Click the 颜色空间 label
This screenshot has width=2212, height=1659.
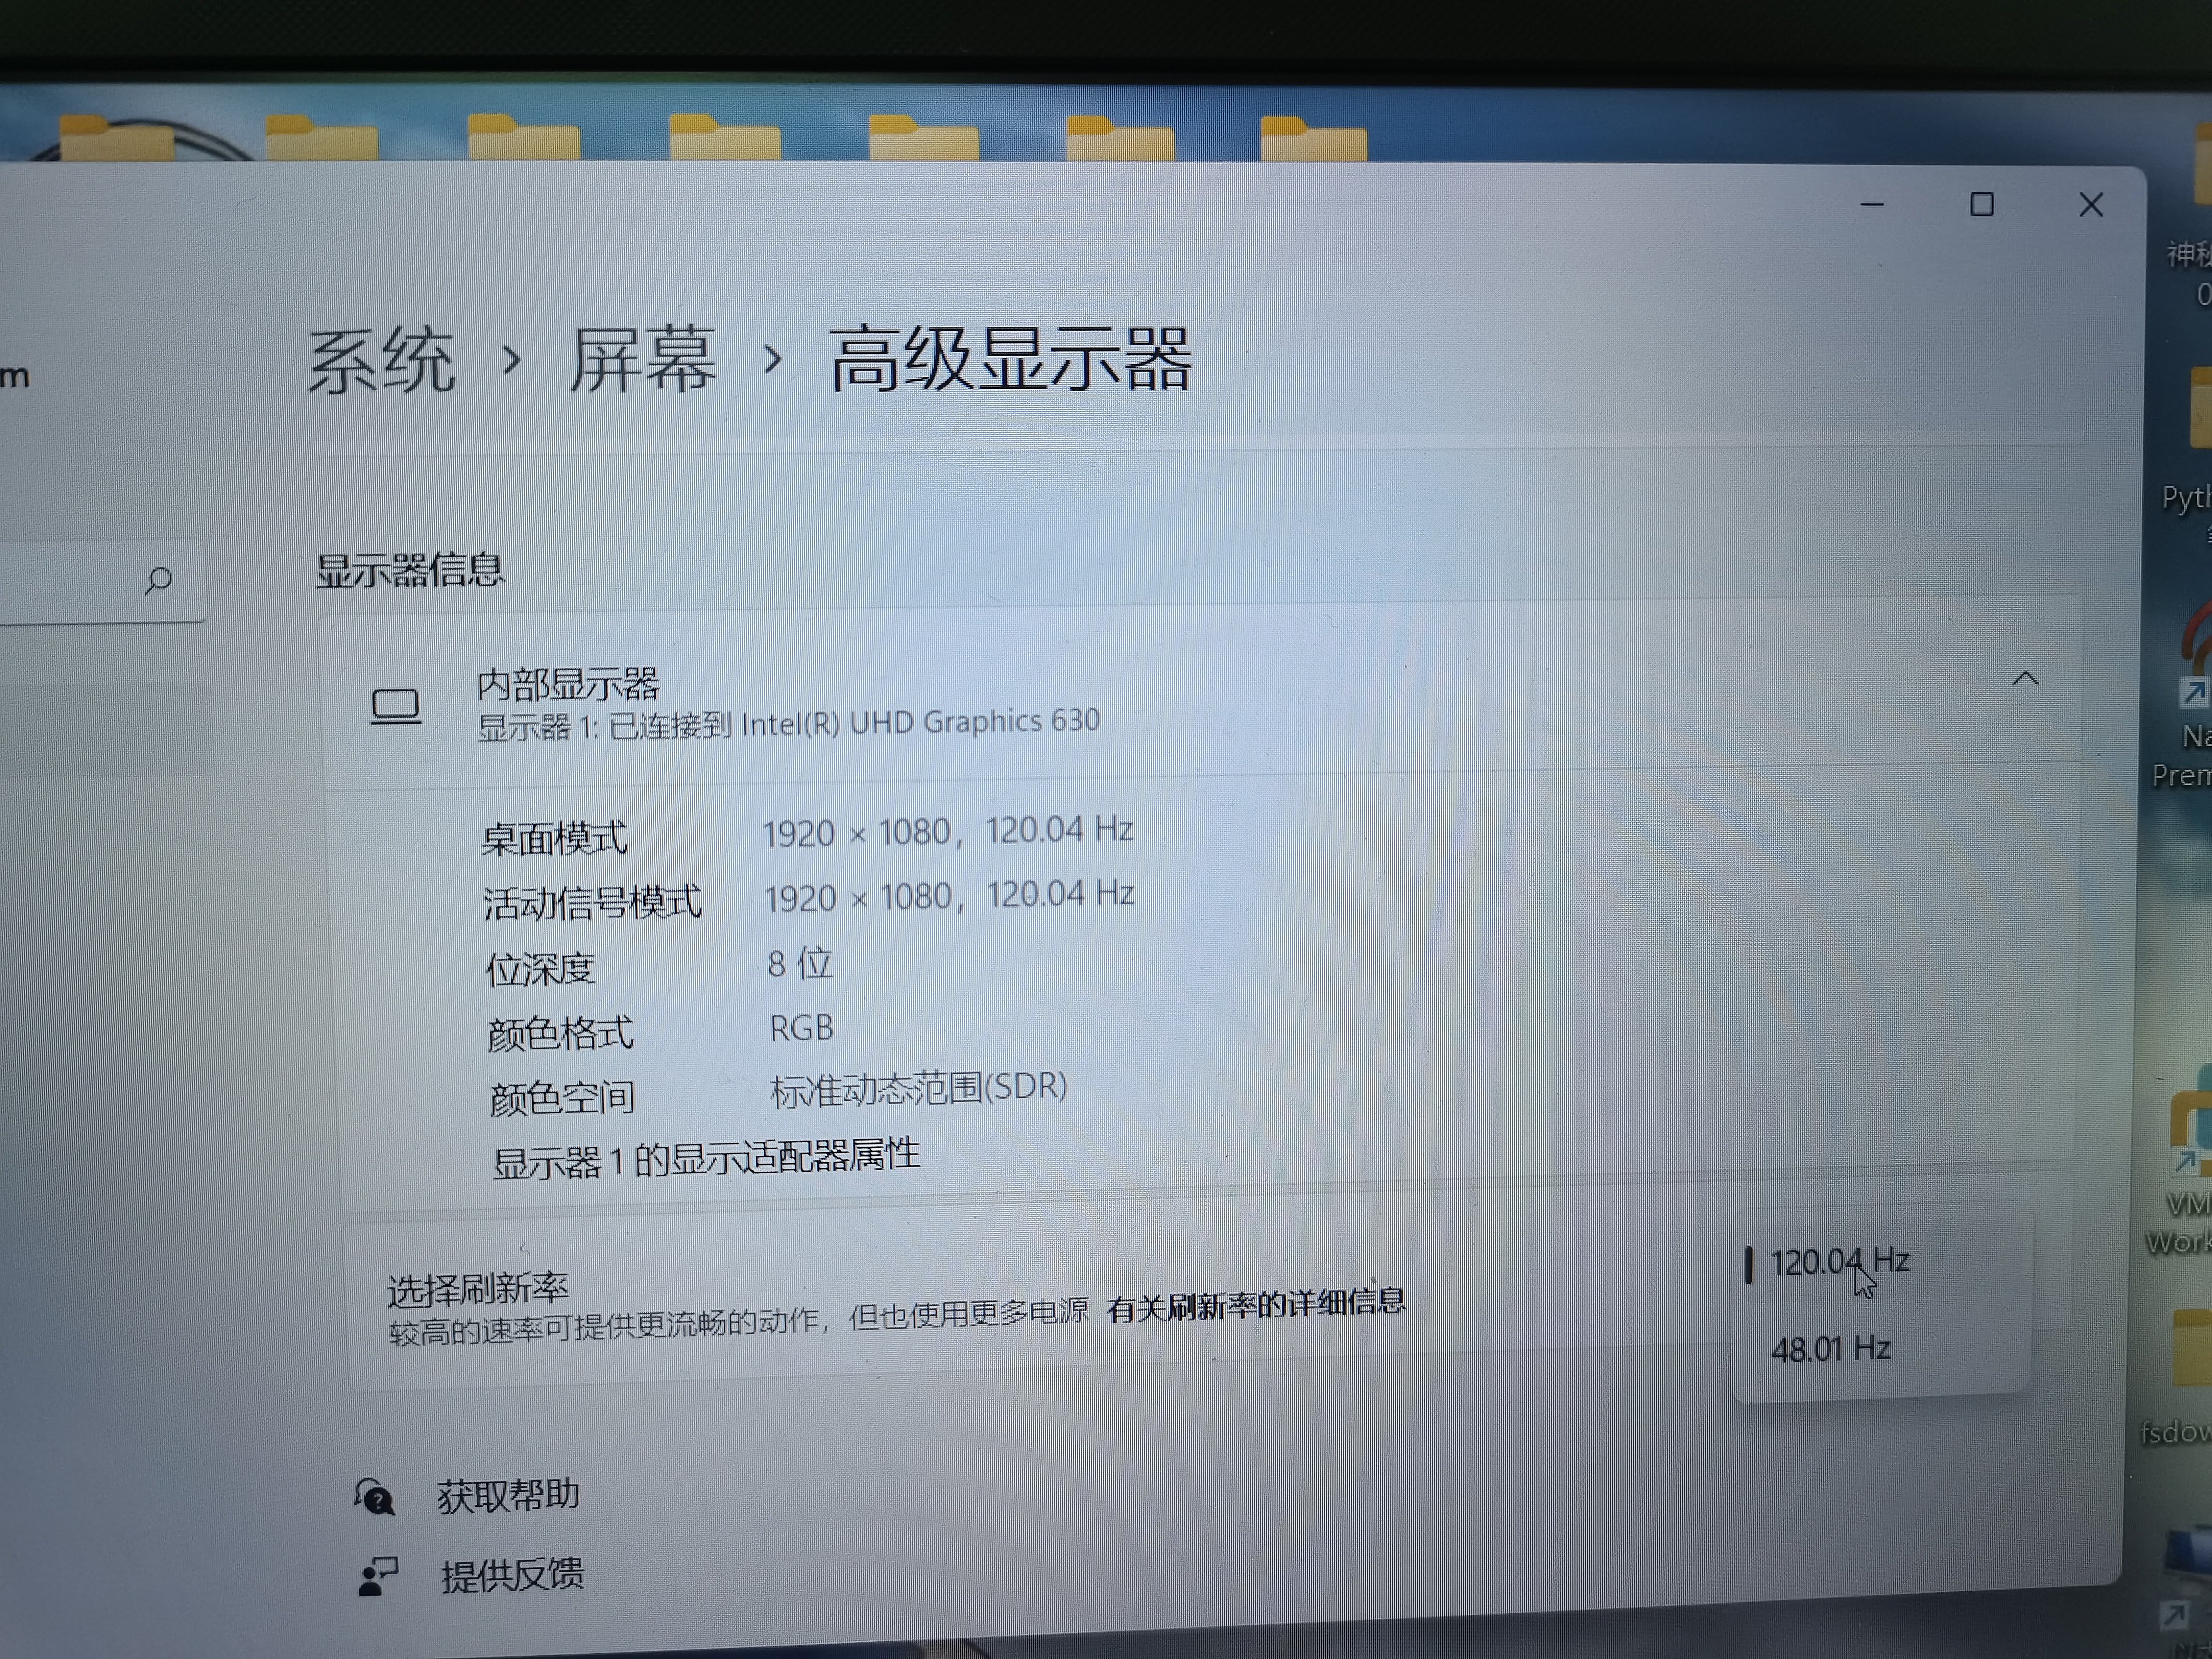[x=562, y=1097]
